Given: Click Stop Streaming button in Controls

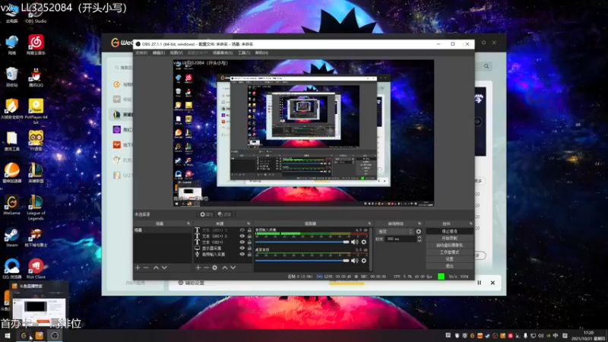Looking at the screenshot, I should (x=449, y=232).
